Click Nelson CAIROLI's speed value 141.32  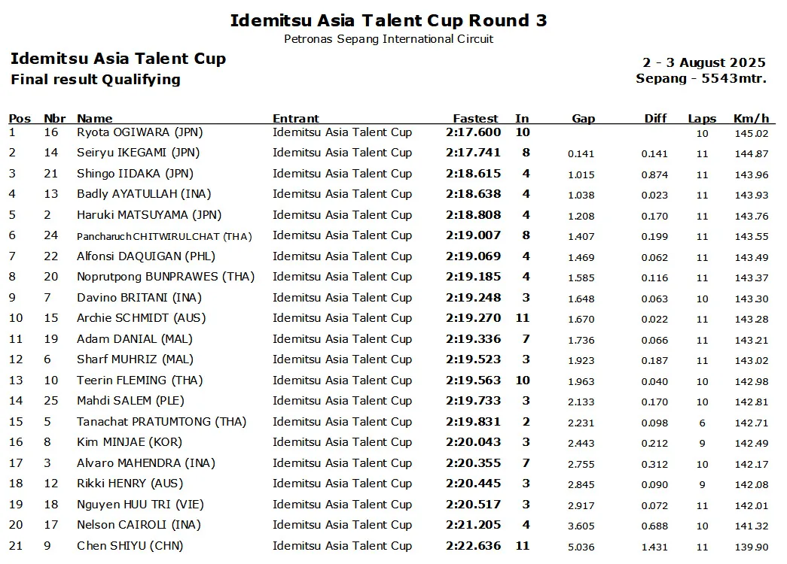(x=751, y=526)
